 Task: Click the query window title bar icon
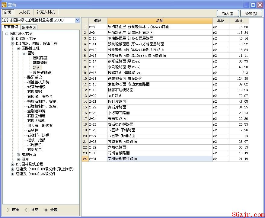click(x=4, y=5)
